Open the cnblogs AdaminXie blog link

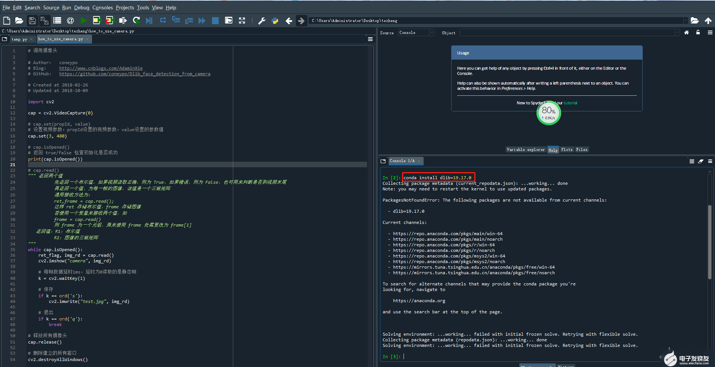point(101,68)
